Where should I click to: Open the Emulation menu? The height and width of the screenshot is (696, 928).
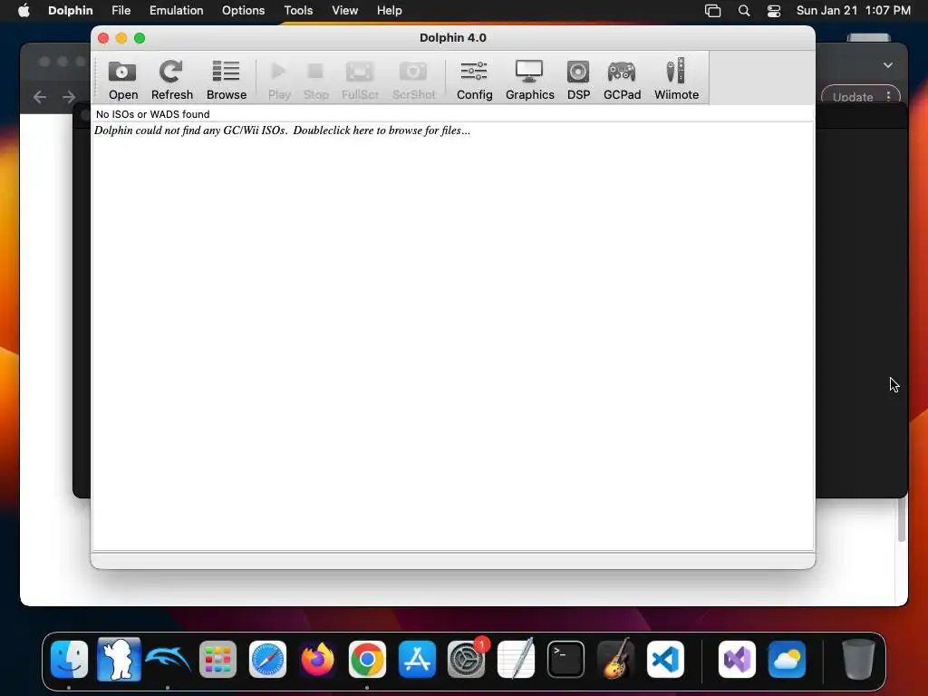point(176,11)
